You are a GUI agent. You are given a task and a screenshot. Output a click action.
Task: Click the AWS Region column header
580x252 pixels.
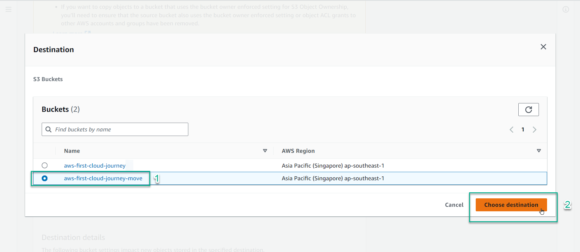(x=298, y=151)
